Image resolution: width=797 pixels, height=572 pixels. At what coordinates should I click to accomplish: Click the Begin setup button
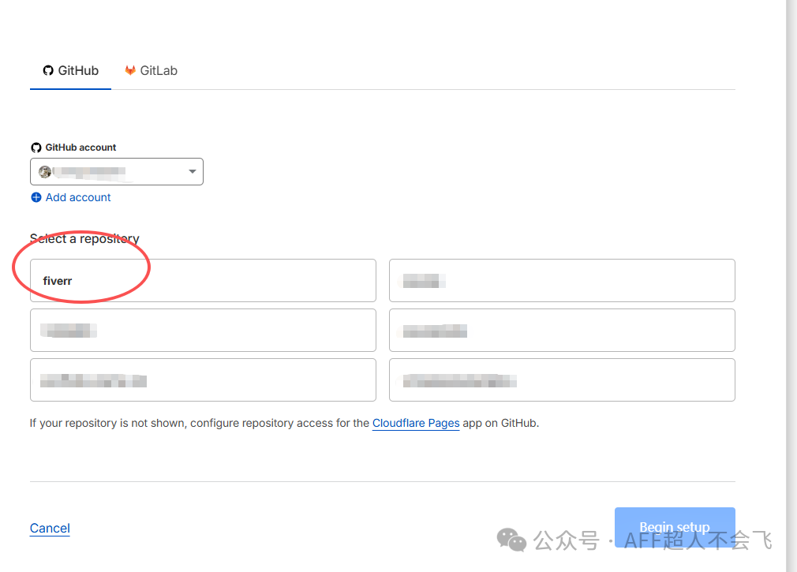pos(675,527)
